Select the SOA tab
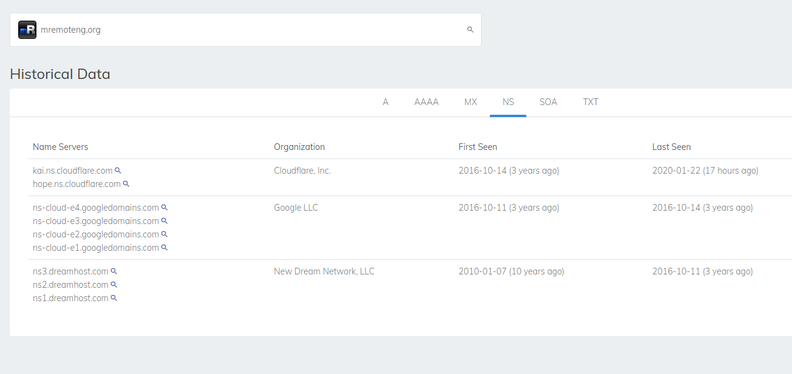 [x=548, y=102]
